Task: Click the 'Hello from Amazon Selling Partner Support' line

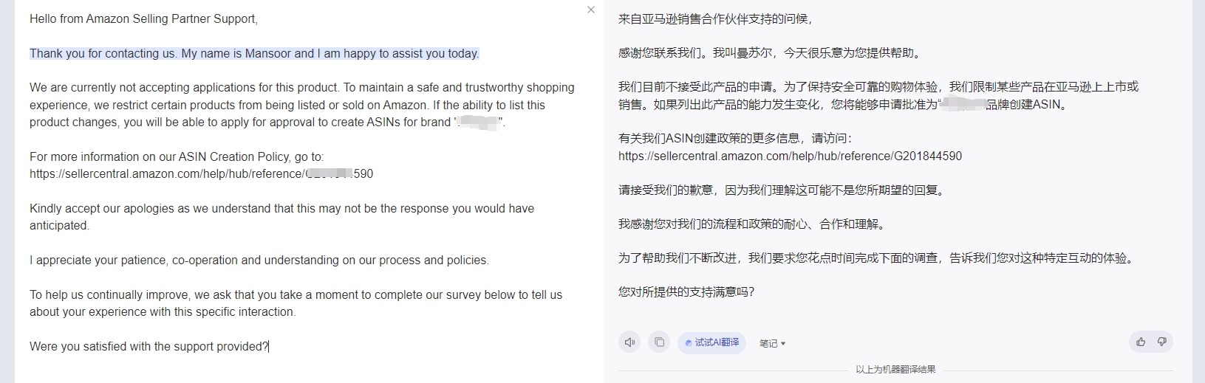Action: tap(144, 19)
